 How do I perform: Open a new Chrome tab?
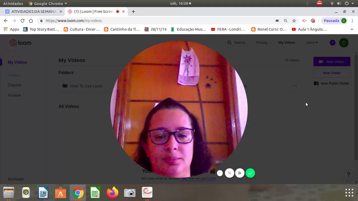pyautogui.click(x=133, y=11)
